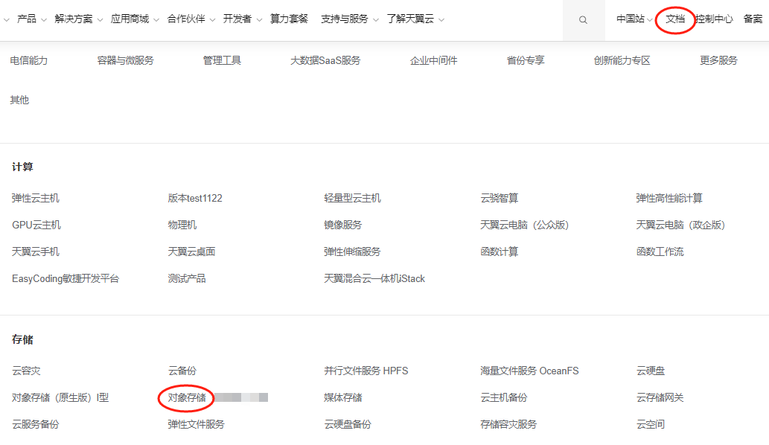The height and width of the screenshot is (445, 769).
Task: Open the 创新能力专区 category
Action: (622, 60)
